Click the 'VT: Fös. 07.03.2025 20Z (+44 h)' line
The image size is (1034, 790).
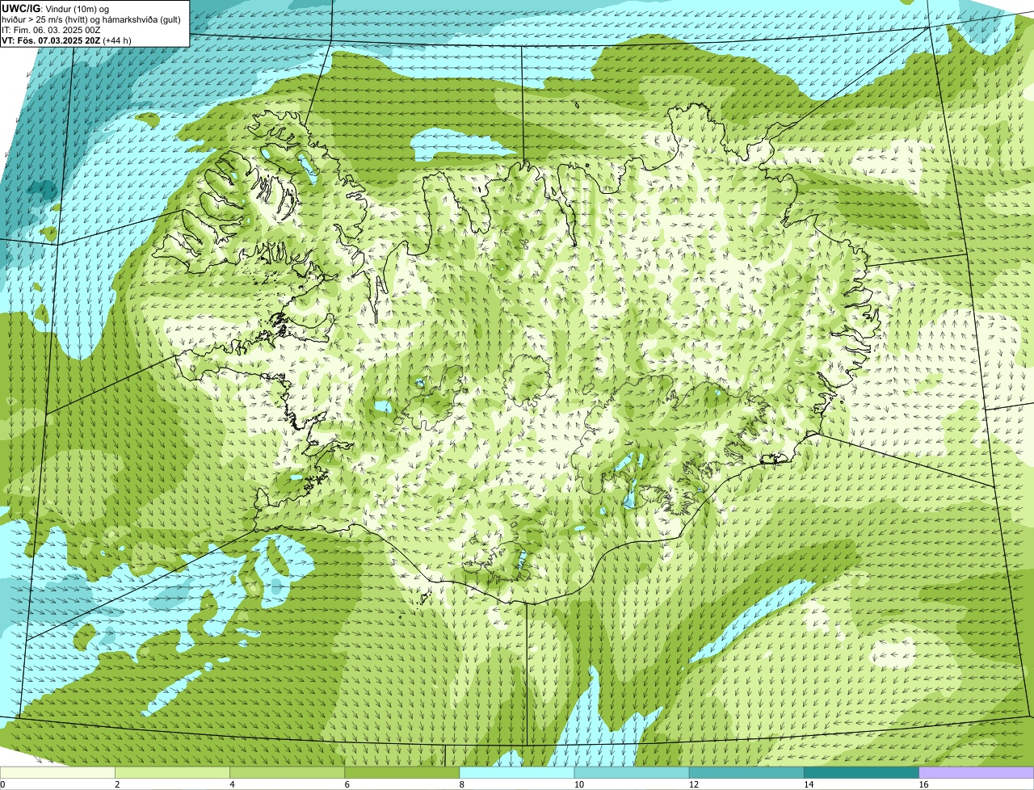click(x=67, y=40)
